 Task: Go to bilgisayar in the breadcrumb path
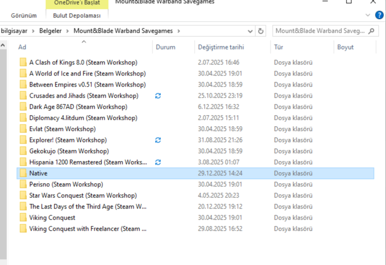(14, 31)
